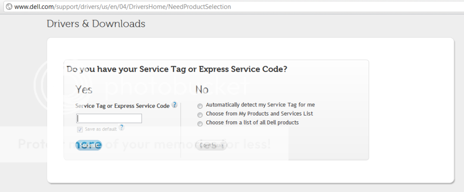
Task: Click the globe site info icon
Action: [x=9, y=7]
